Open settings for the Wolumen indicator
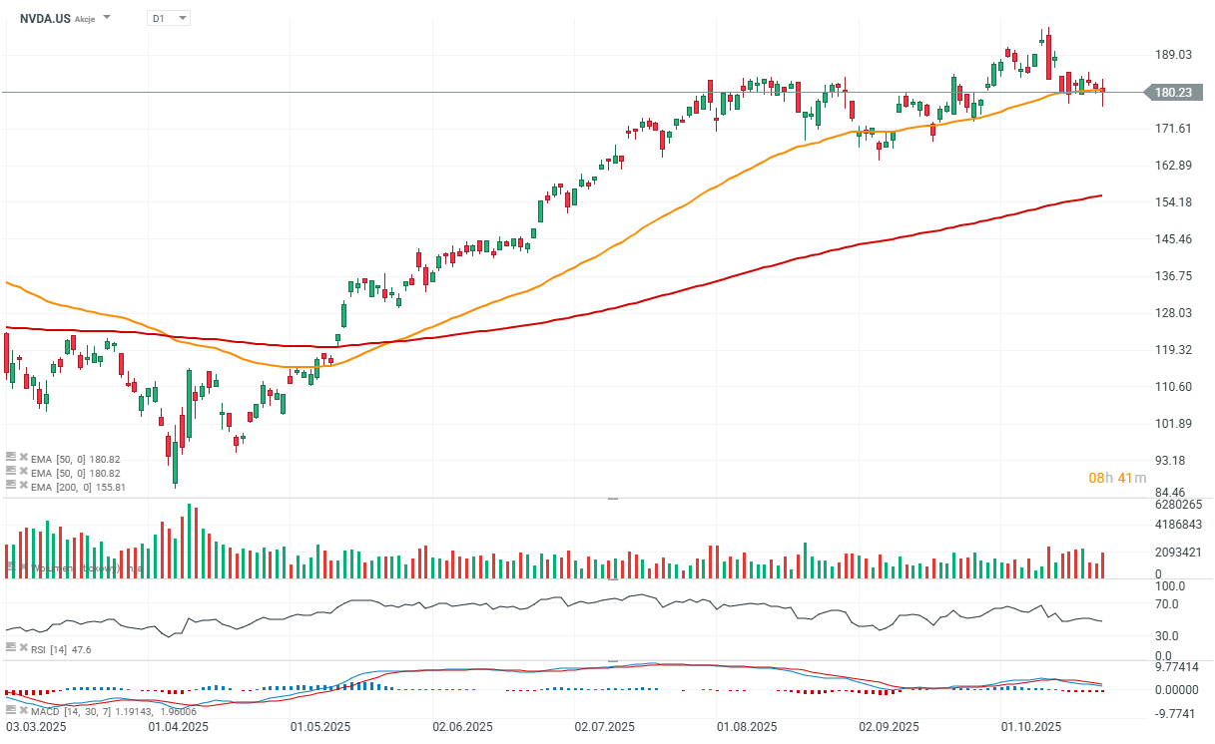 (11, 567)
